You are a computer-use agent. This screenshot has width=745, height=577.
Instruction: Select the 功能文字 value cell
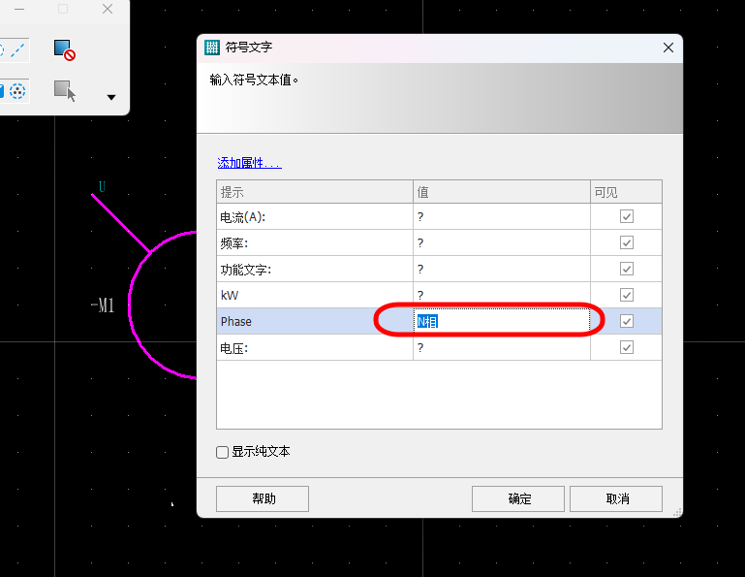point(502,269)
